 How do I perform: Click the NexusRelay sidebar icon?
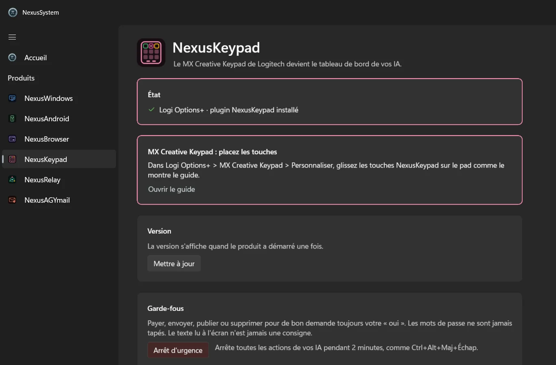13,179
